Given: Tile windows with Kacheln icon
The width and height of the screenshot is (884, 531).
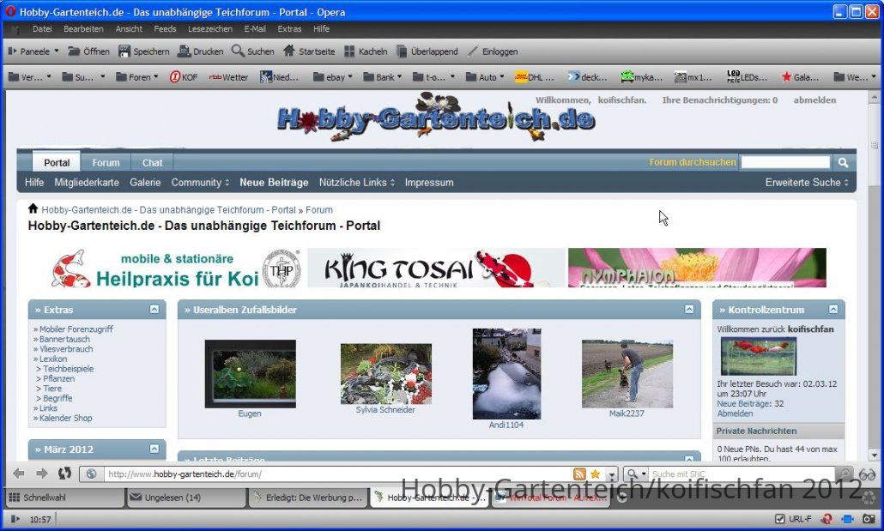Looking at the screenshot, I should pos(349,51).
